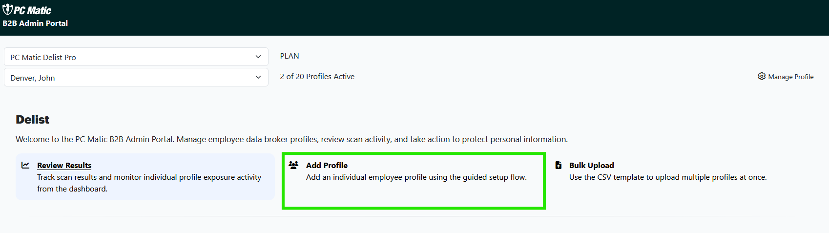Click the chevron arrow on the Delist Pro selector

[x=258, y=57]
